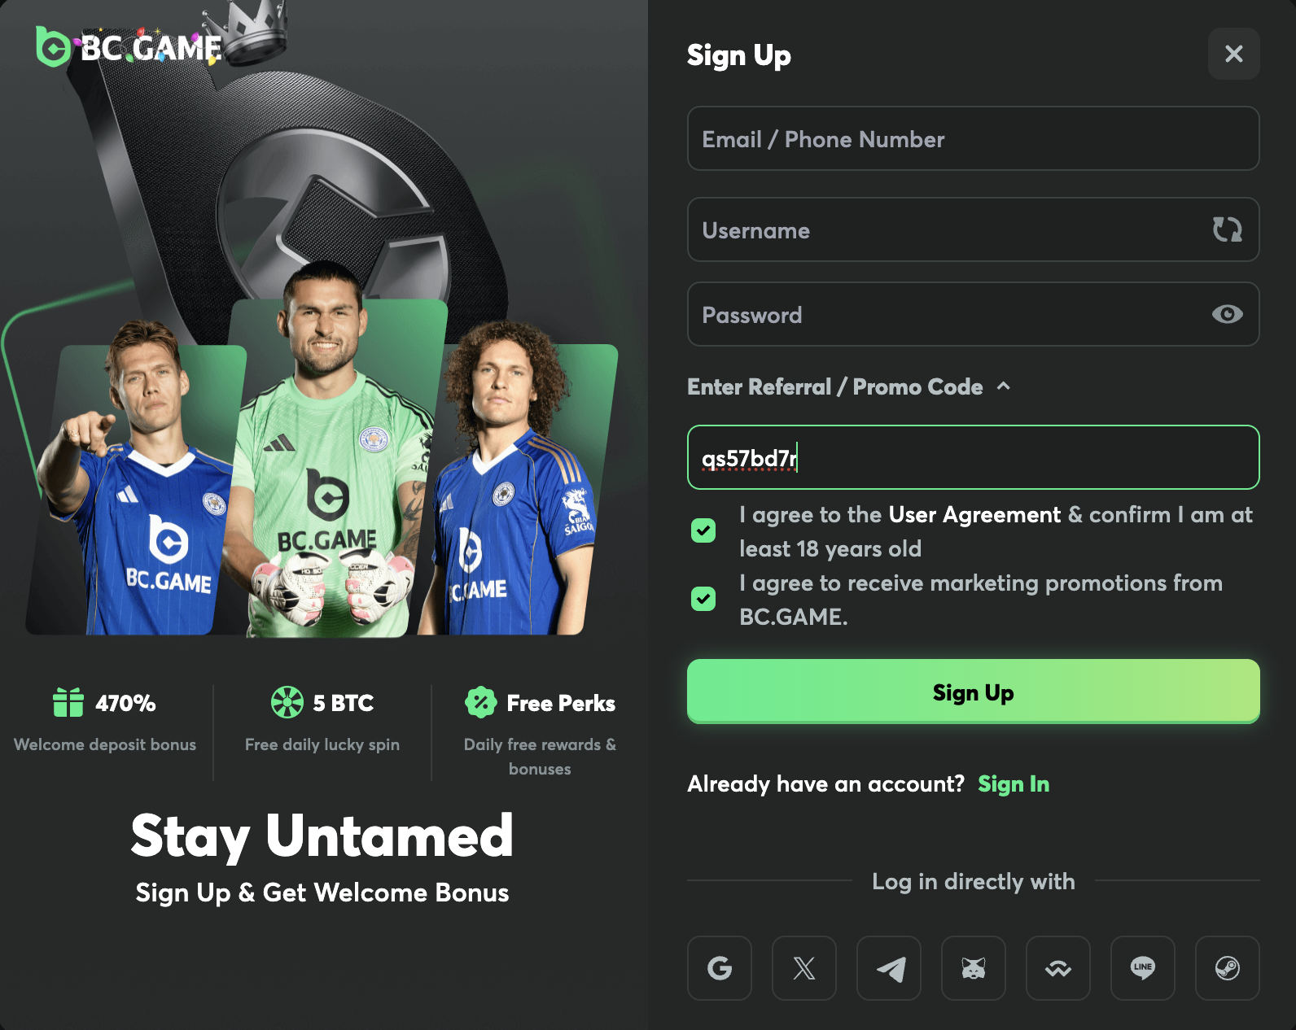The width and height of the screenshot is (1296, 1030).
Task: Disable marketing promotions checkbox
Action: [703, 599]
